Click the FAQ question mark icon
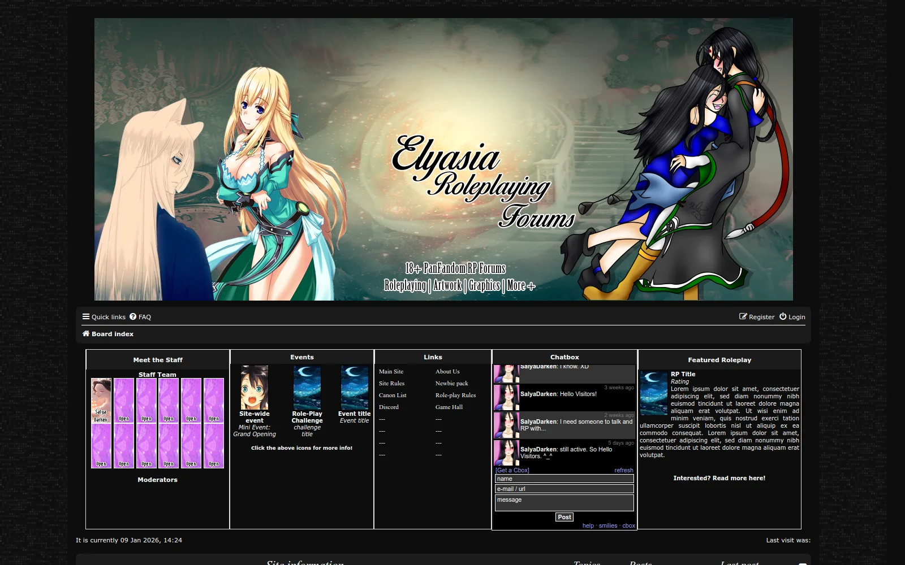 point(133,317)
